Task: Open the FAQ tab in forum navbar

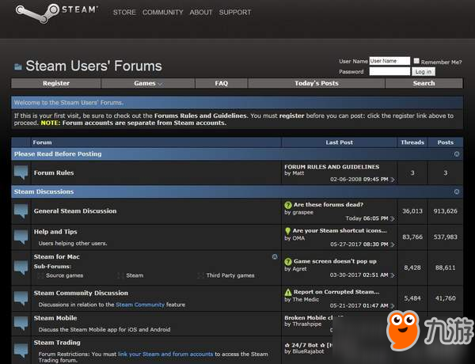Action: 222,83
